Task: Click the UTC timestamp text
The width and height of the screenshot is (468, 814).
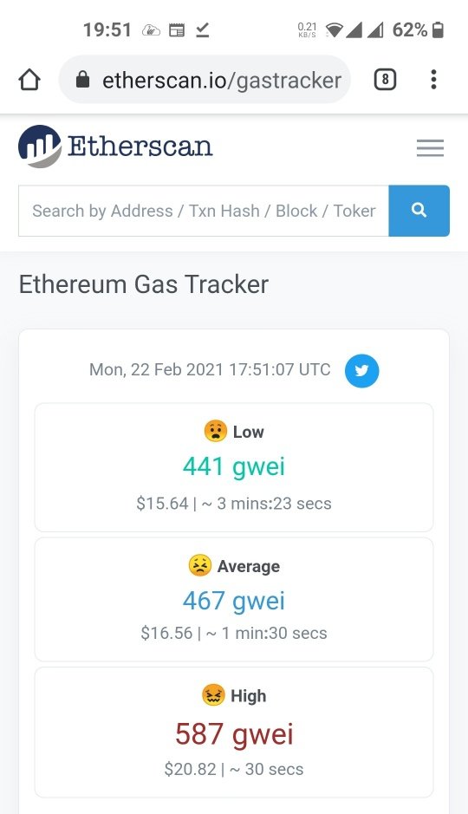Action: (210, 369)
